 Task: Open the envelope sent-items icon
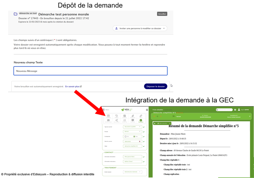108,120
